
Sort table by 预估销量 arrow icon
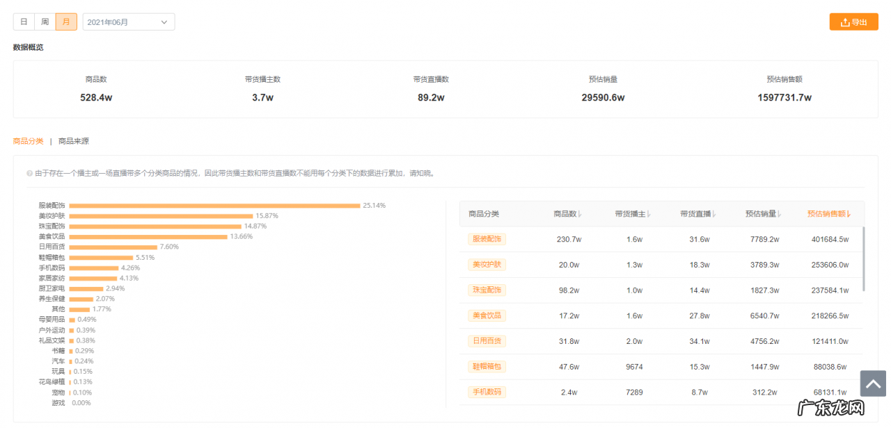[x=780, y=215]
